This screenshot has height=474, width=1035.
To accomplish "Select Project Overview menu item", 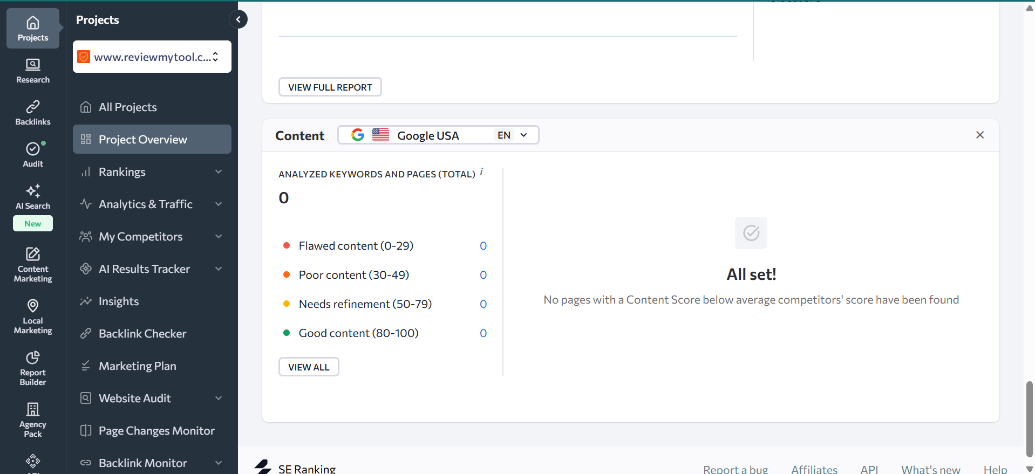I will pyautogui.click(x=152, y=139).
